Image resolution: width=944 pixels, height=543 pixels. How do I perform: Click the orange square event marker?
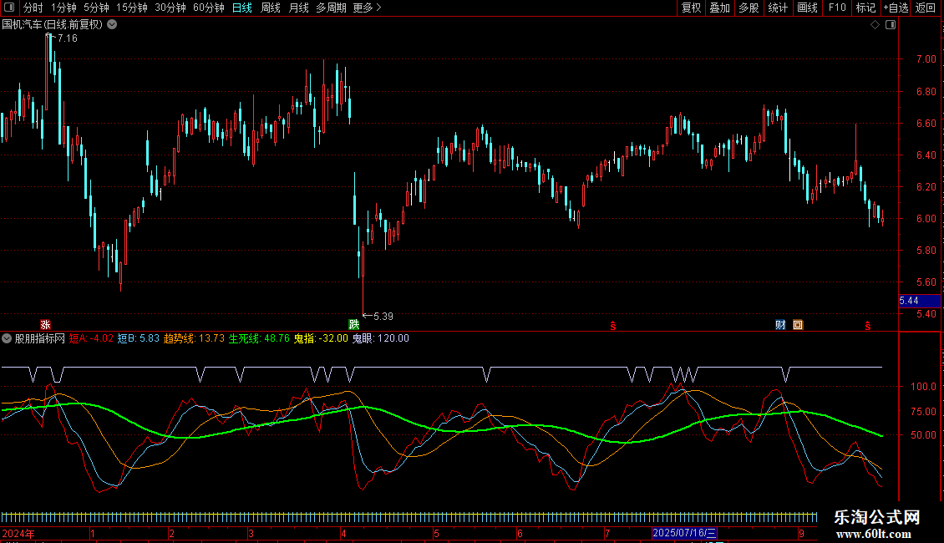798,325
